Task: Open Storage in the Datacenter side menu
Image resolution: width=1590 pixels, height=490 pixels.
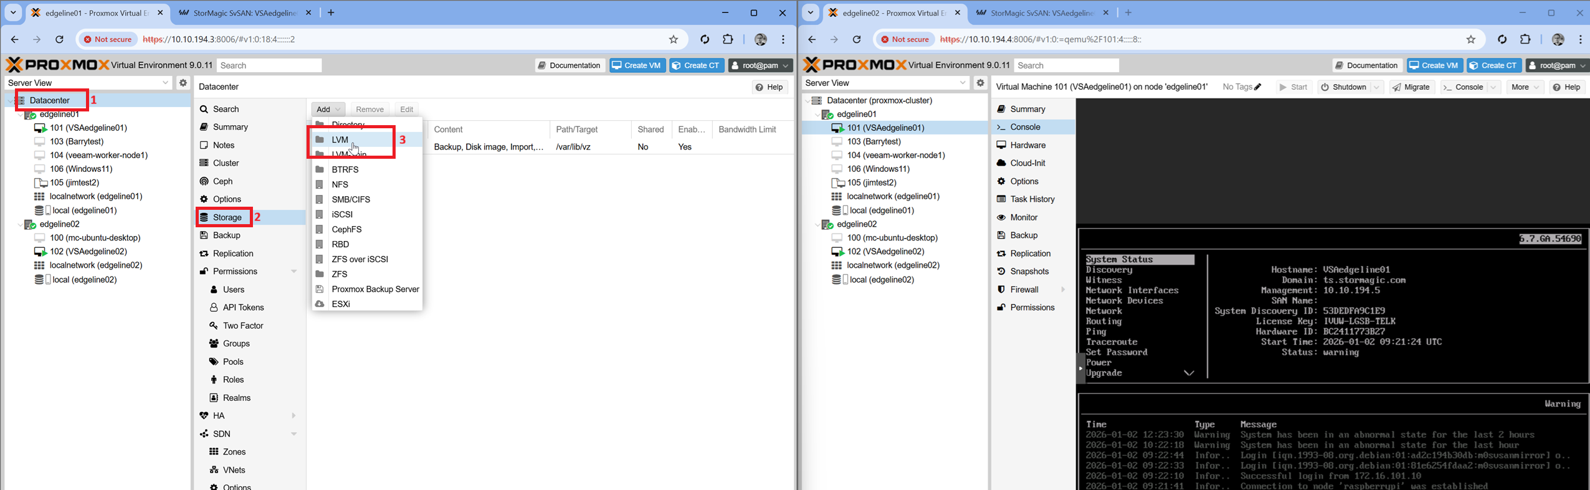Action: click(249, 217)
